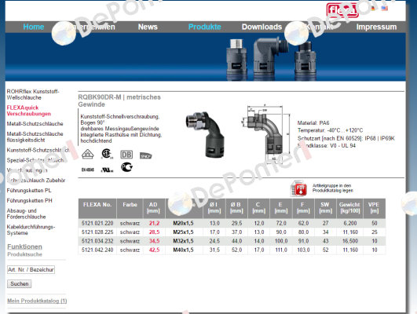This screenshot has height=314, width=417.
Task: Click the VDE triangle certification icon
Action: click(x=87, y=154)
